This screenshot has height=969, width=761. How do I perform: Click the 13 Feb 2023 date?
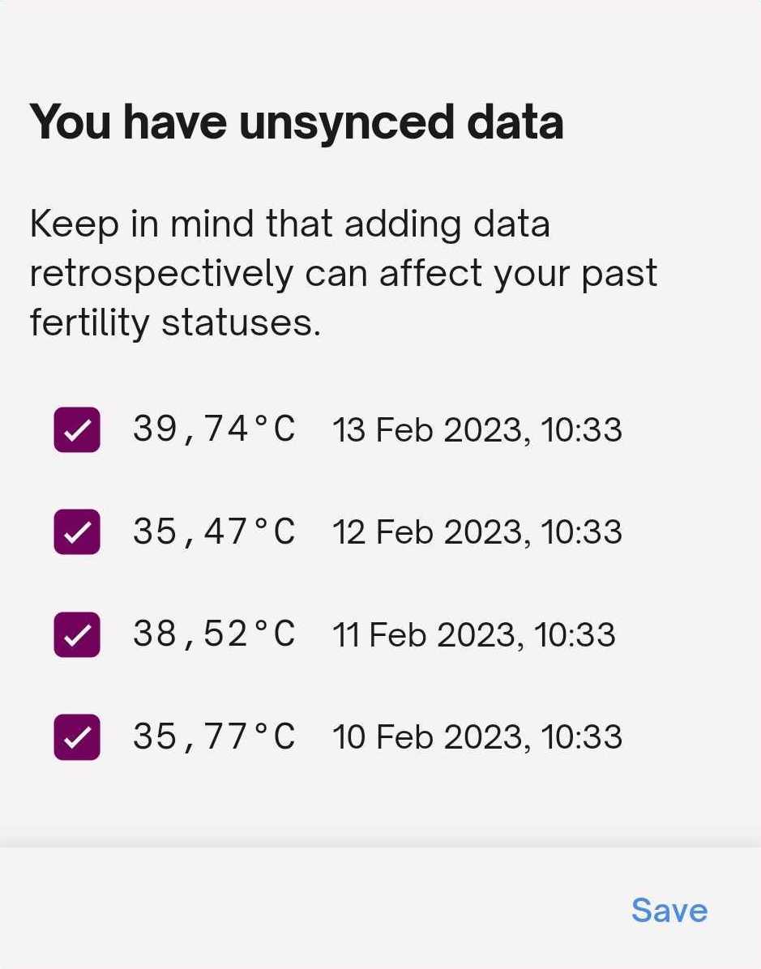(x=431, y=429)
